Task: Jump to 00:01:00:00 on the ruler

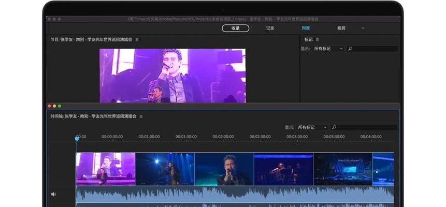Action: pos(149,137)
